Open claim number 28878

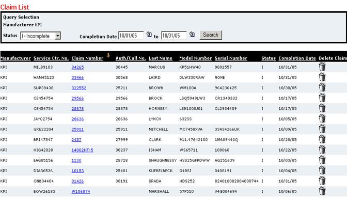point(77,109)
